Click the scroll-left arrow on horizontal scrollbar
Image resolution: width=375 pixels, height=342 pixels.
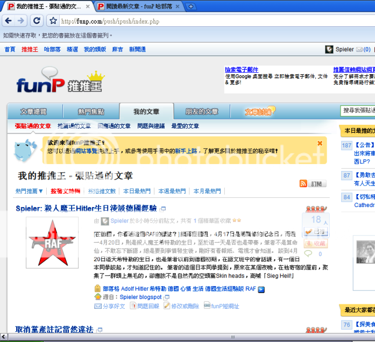point(4,337)
